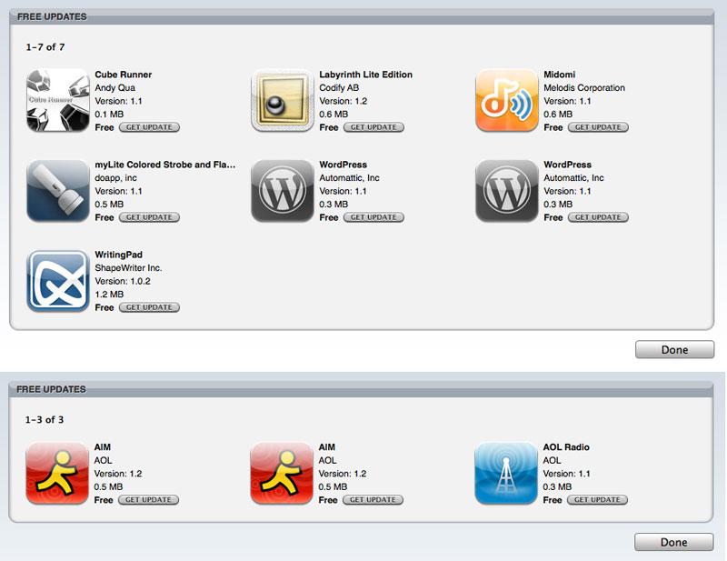Click the second WordPress app icon
727x561 pixels.
[x=507, y=191]
